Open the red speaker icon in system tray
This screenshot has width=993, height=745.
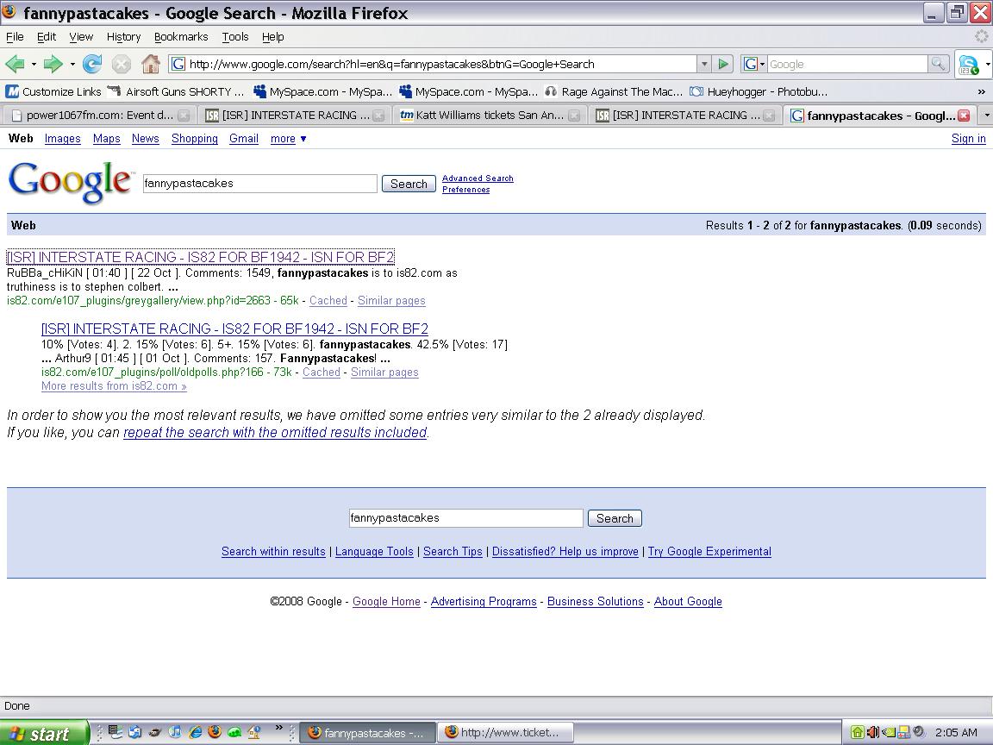click(872, 732)
